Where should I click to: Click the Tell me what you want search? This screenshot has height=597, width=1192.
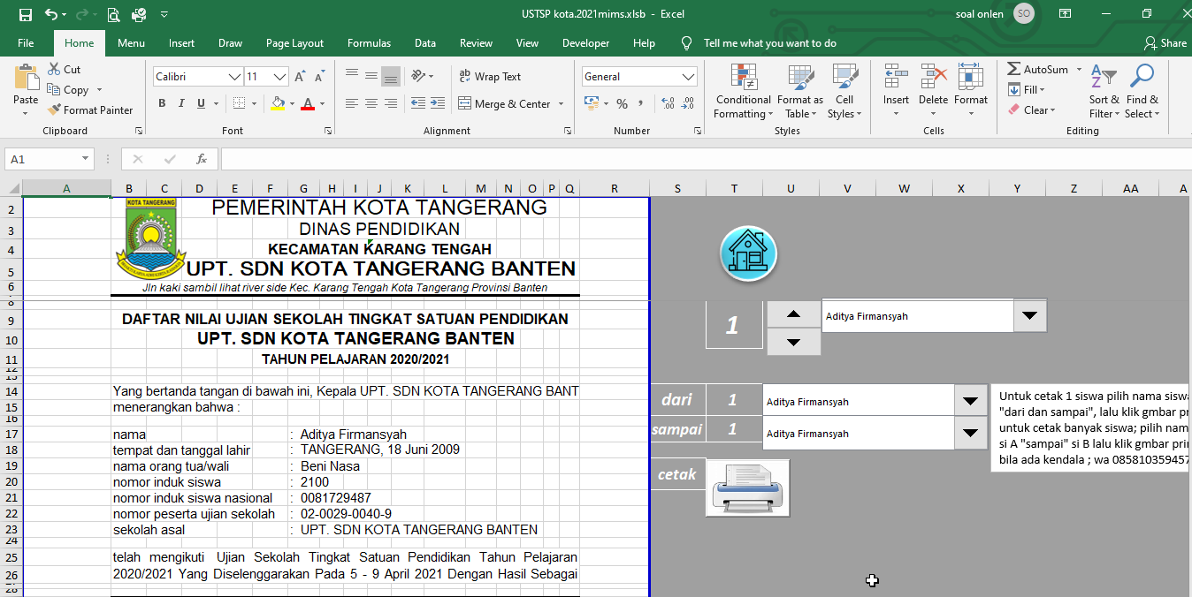click(769, 43)
